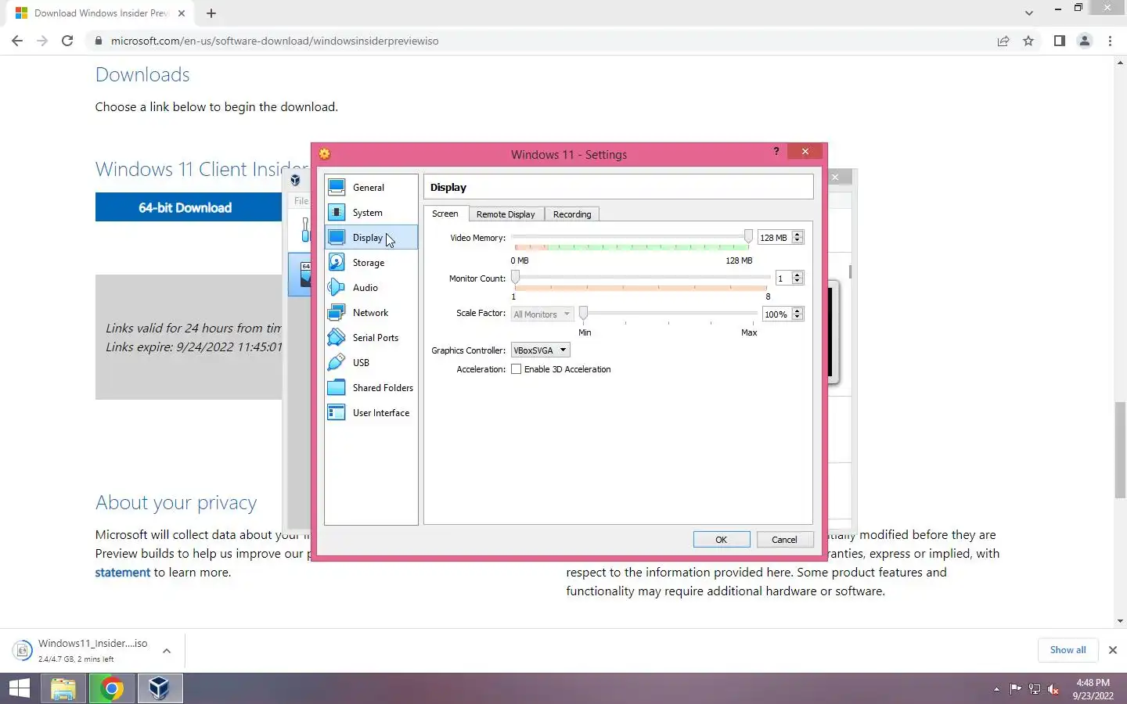Open the Chrome three-dot menu
1127x704 pixels.
1110,41
